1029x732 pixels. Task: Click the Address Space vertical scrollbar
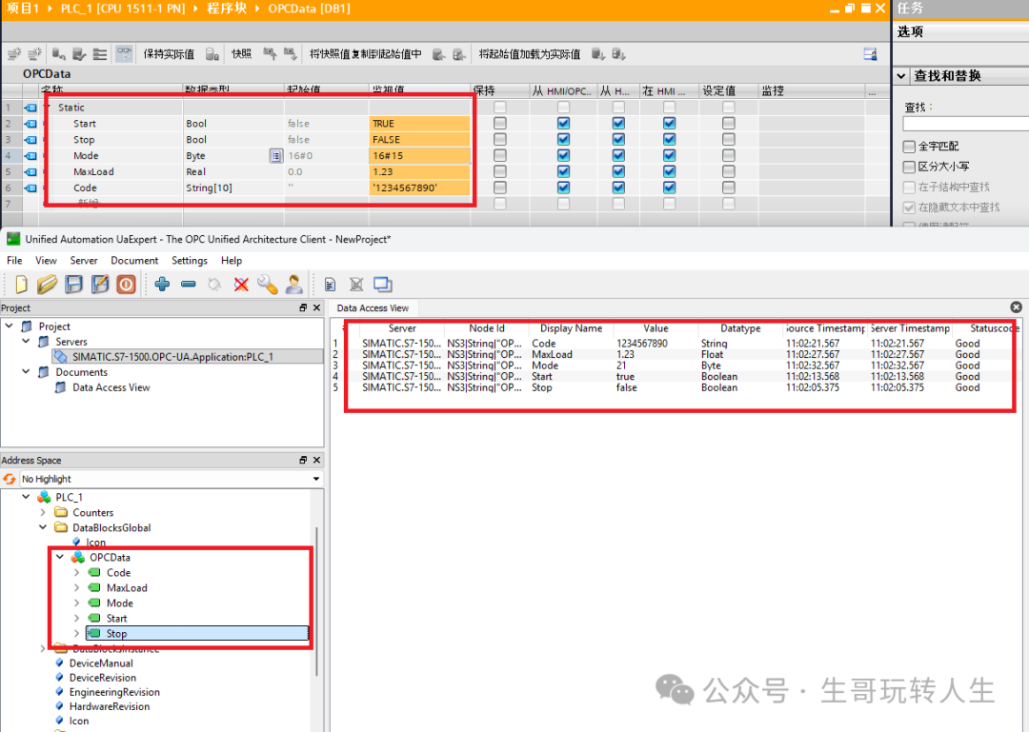pyautogui.click(x=317, y=600)
